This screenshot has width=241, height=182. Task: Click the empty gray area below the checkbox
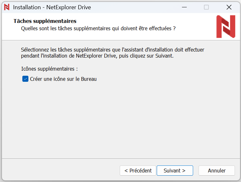pos(121,120)
